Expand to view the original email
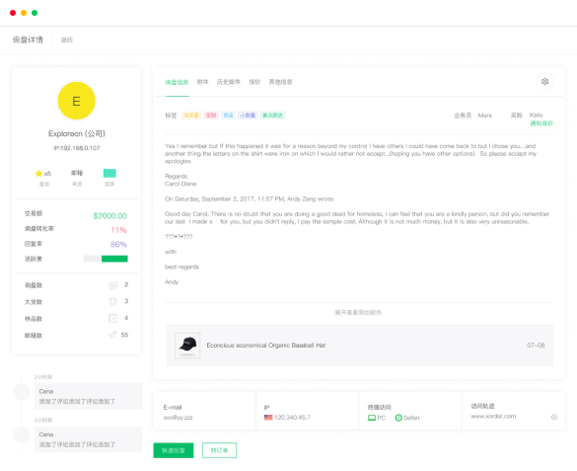The image size is (577, 471). tap(358, 312)
